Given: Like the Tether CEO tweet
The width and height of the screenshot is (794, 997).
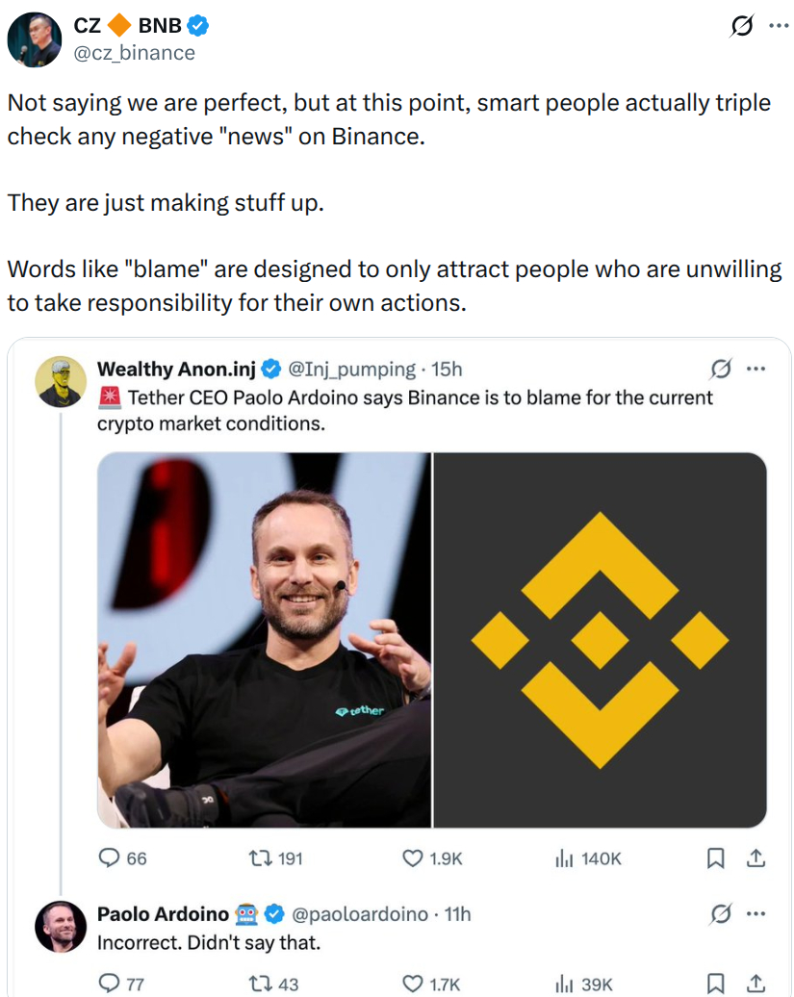Looking at the screenshot, I should pos(412,857).
